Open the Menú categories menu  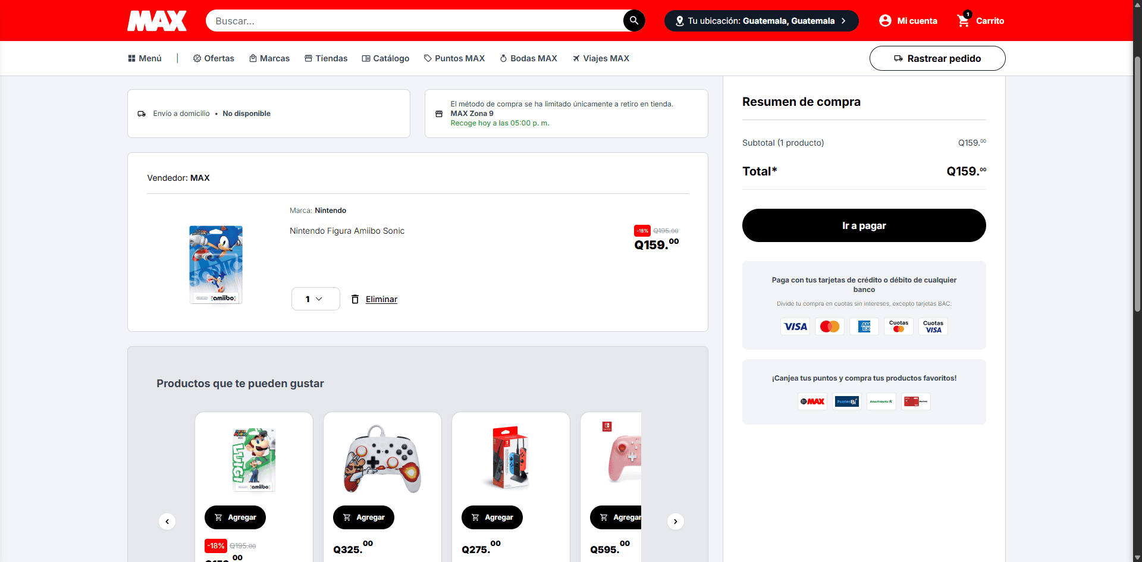click(x=145, y=58)
